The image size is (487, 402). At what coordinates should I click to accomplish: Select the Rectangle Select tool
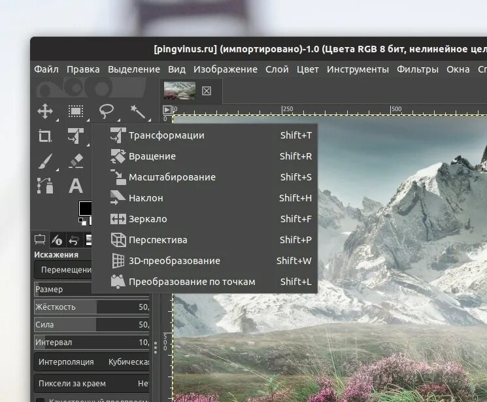[76, 111]
